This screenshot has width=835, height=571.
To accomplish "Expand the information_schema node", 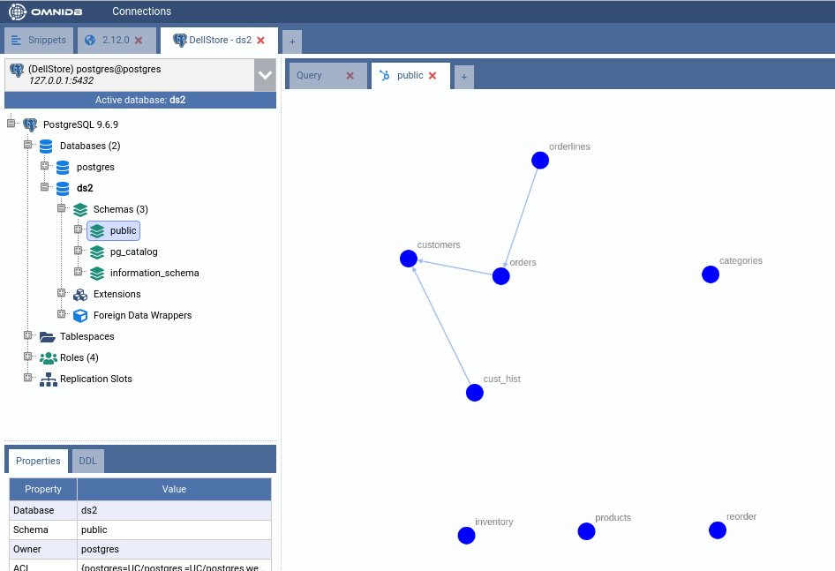I will pos(79,272).
